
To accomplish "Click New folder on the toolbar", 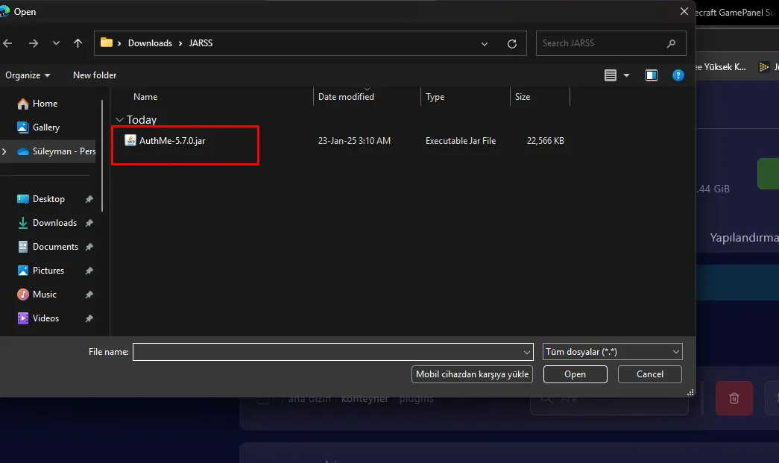I will point(94,75).
